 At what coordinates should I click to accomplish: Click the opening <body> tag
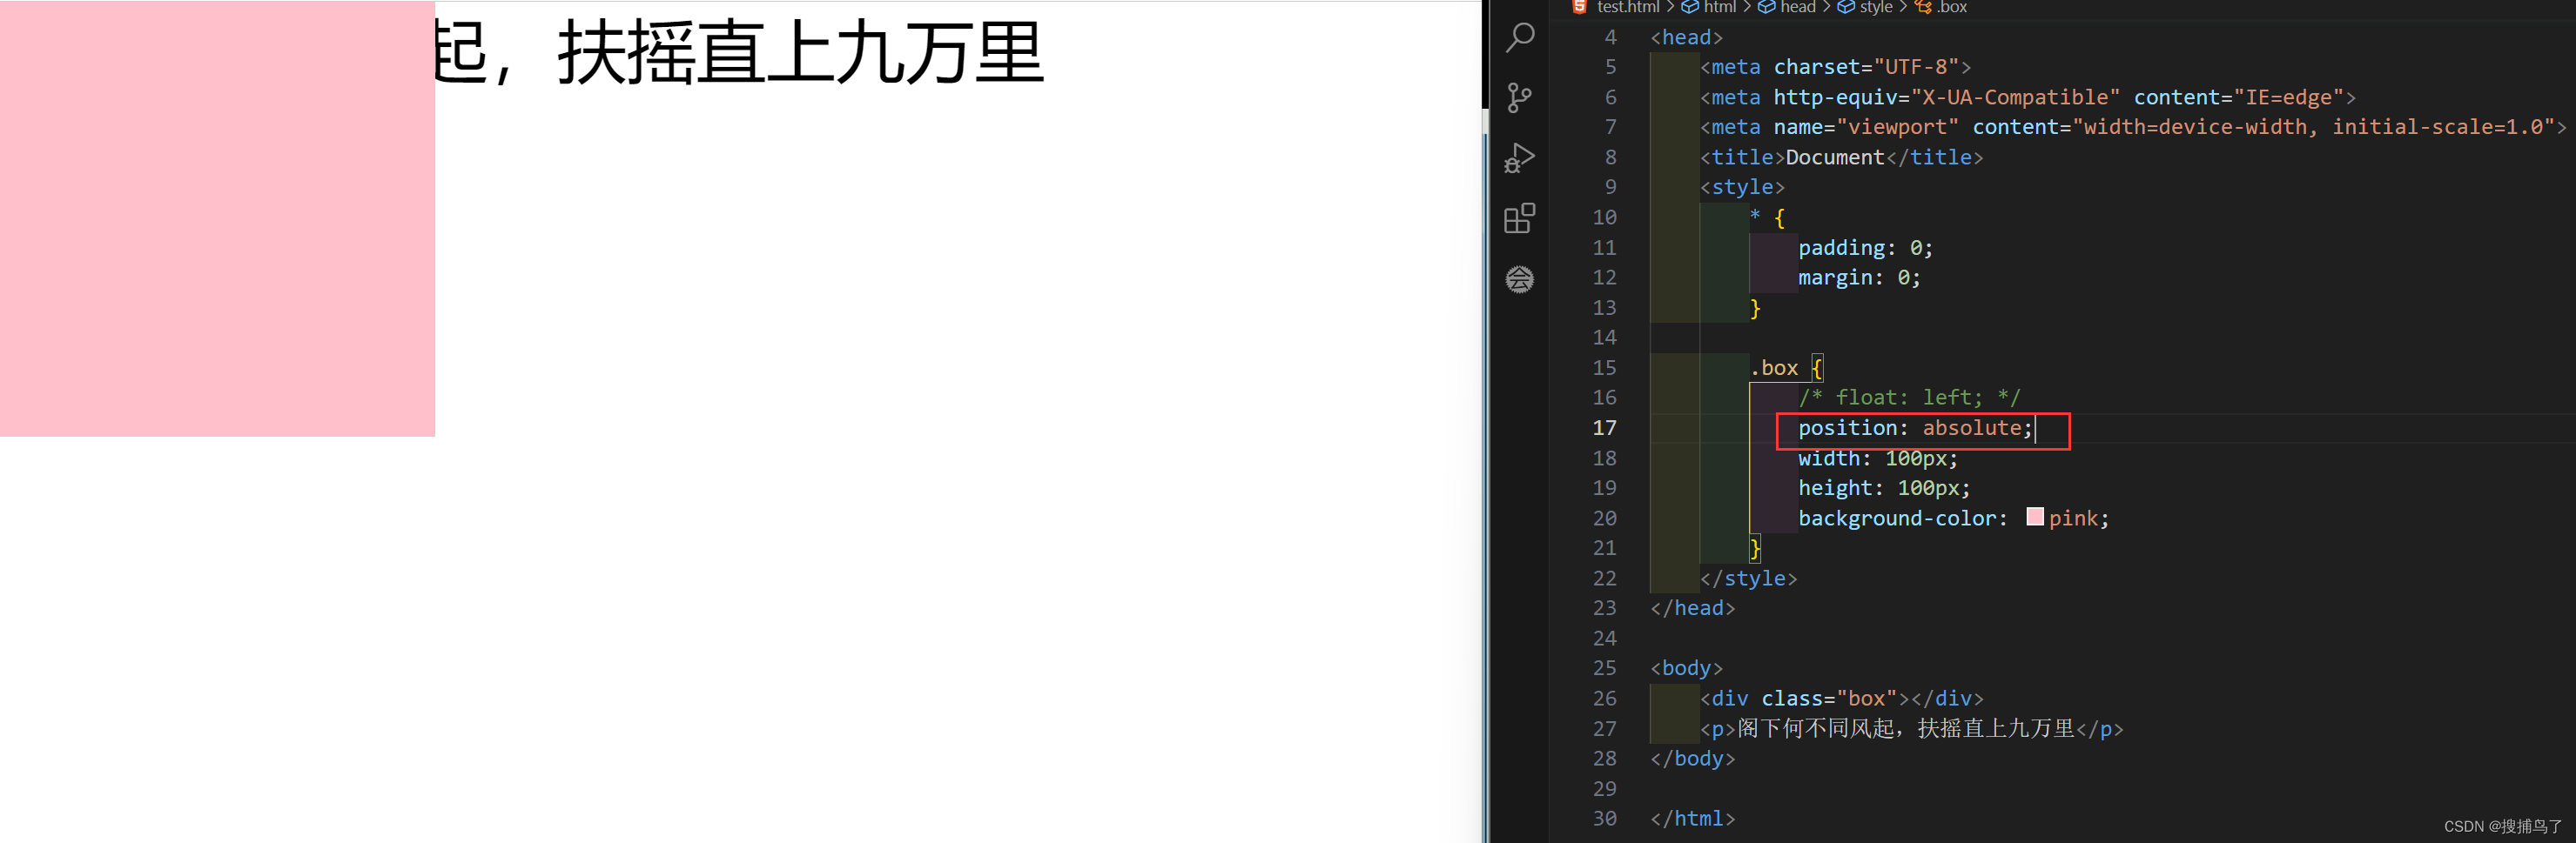pos(1686,668)
